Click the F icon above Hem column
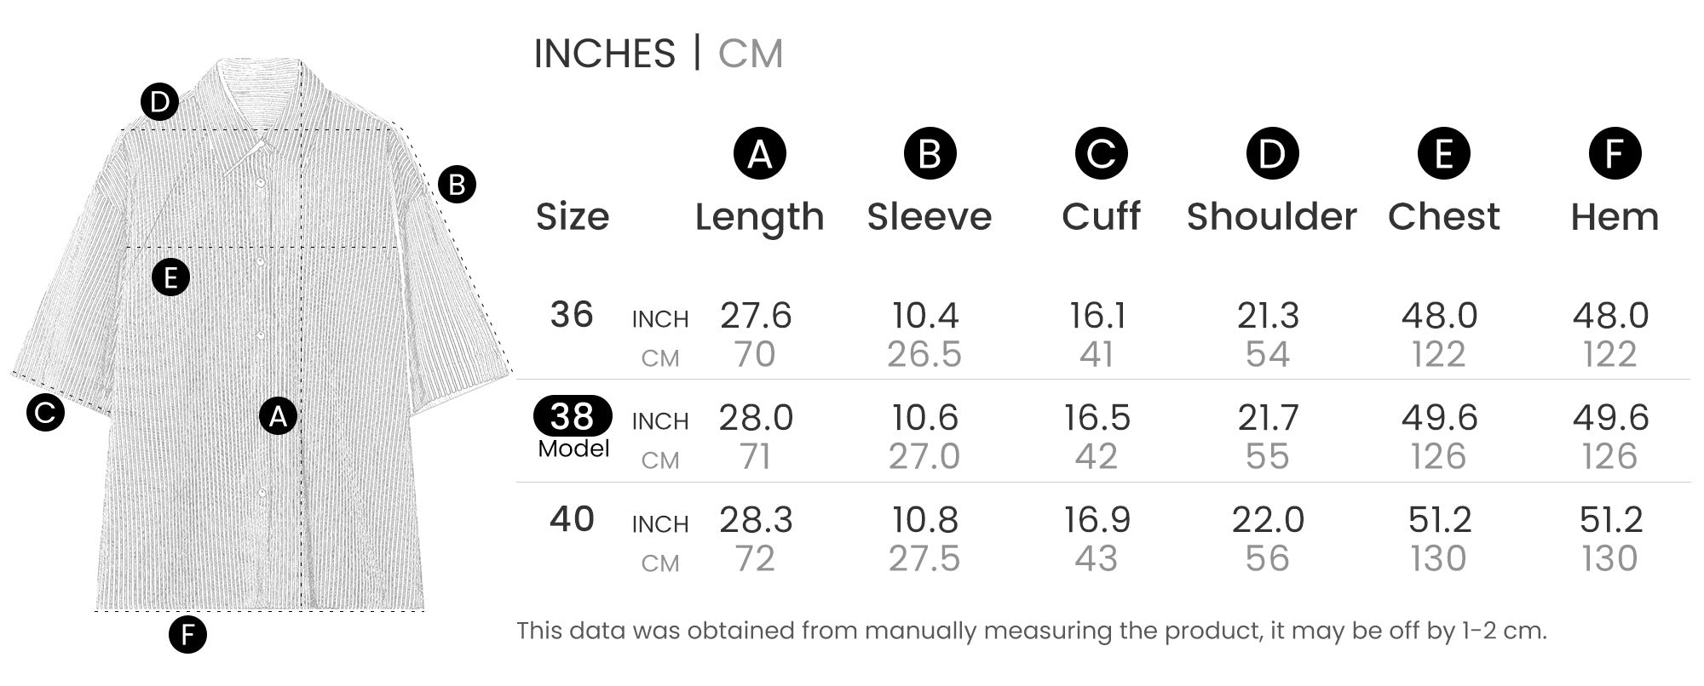The height and width of the screenshot is (686, 1704). (1615, 154)
